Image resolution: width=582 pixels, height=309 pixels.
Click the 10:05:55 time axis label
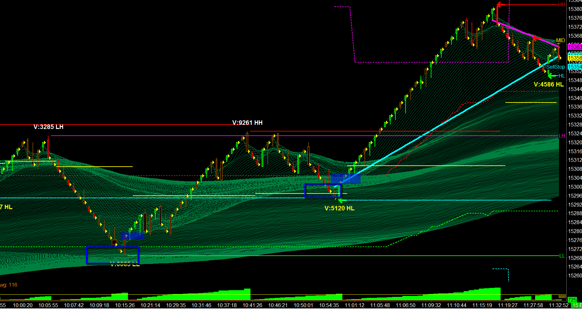click(48, 305)
